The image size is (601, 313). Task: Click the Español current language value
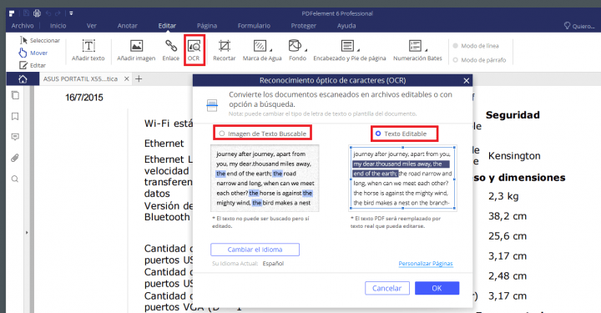(273, 264)
